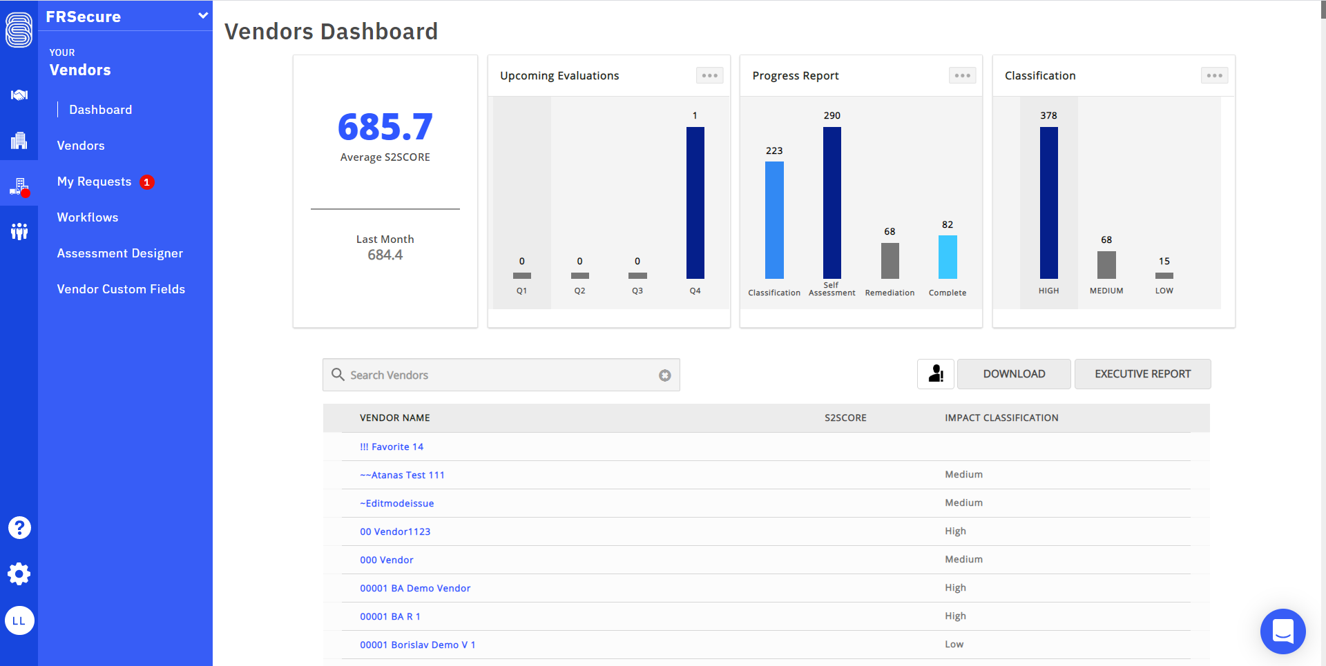The width and height of the screenshot is (1326, 666).
Task: Open the organizations building icon in the sidebar
Action: 19,140
